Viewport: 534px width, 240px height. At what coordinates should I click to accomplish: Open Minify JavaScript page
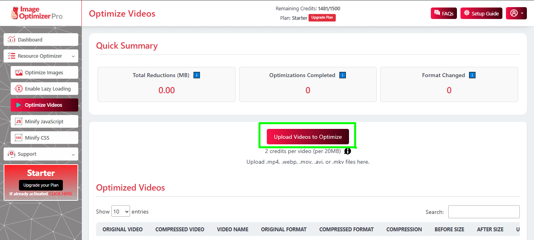coord(44,121)
